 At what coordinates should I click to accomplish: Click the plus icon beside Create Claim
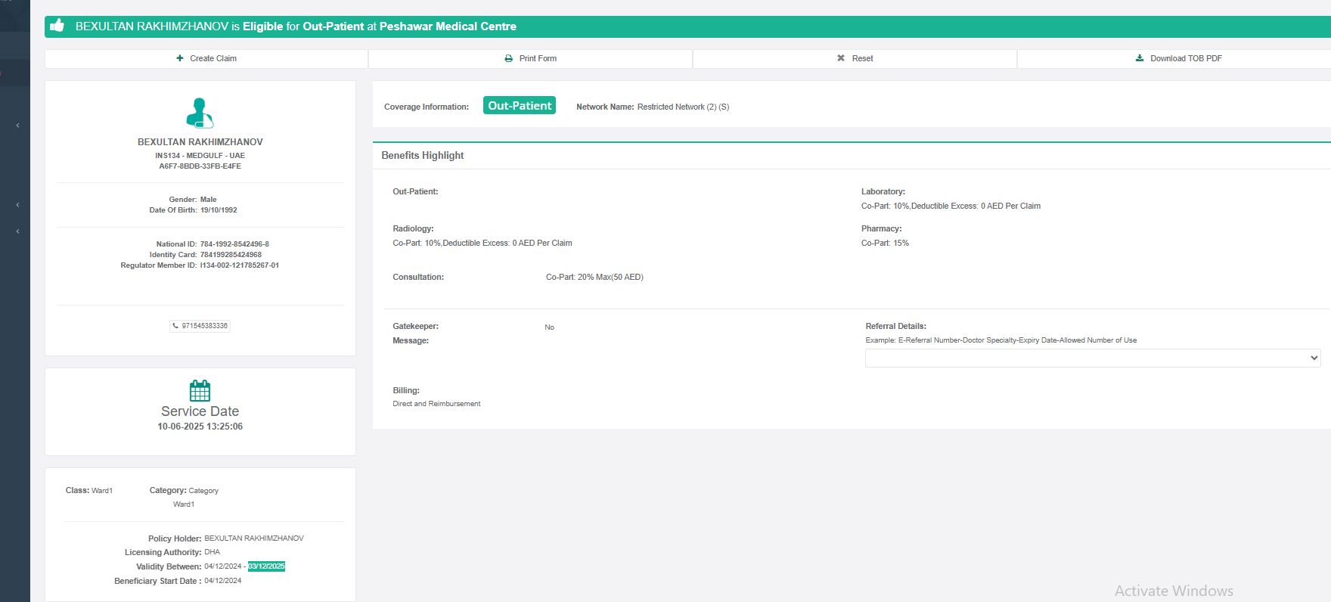(x=180, y=58)
